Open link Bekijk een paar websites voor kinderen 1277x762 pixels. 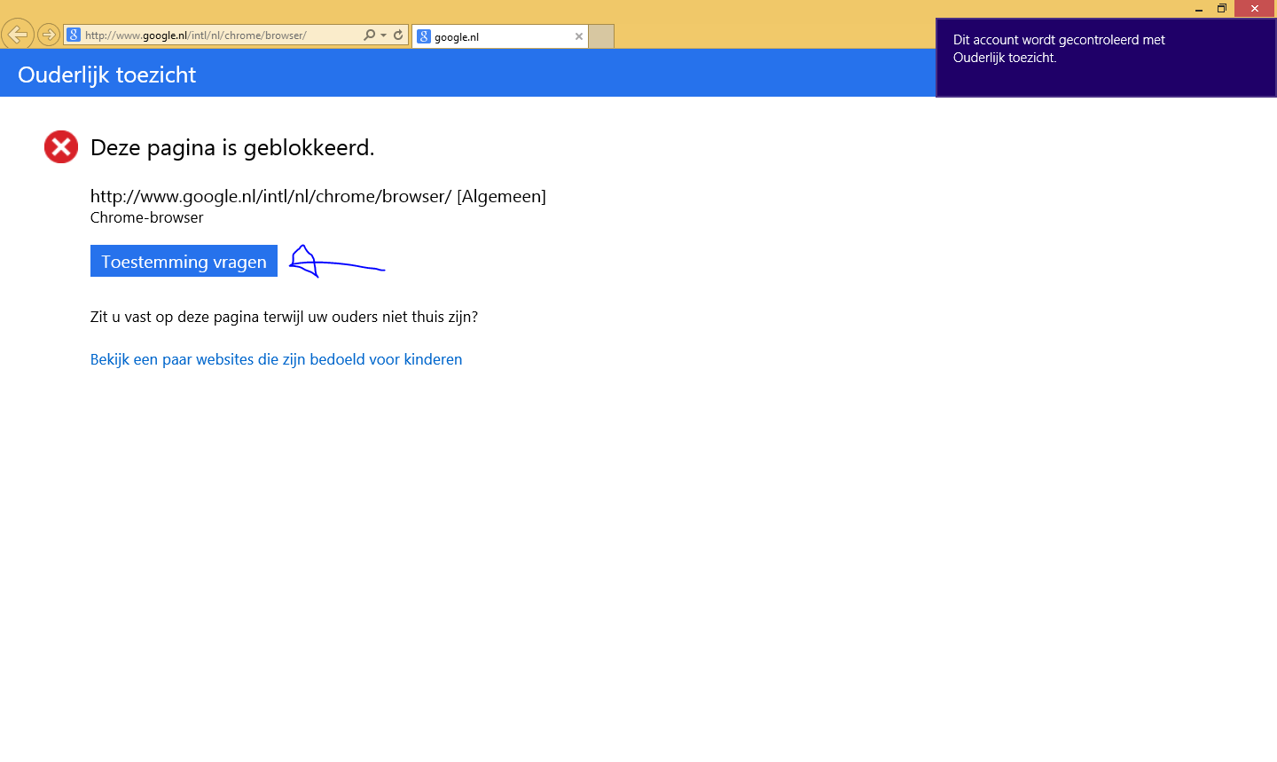point(276,359)
